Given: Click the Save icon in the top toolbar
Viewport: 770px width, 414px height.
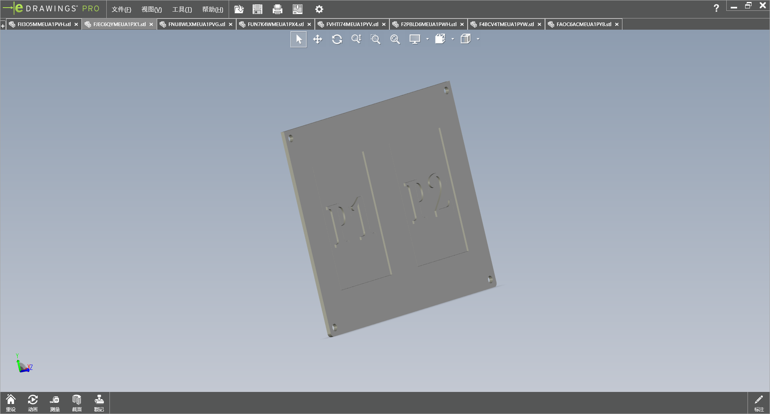Looking at the screenshot, I should click(x=257, y=9).
